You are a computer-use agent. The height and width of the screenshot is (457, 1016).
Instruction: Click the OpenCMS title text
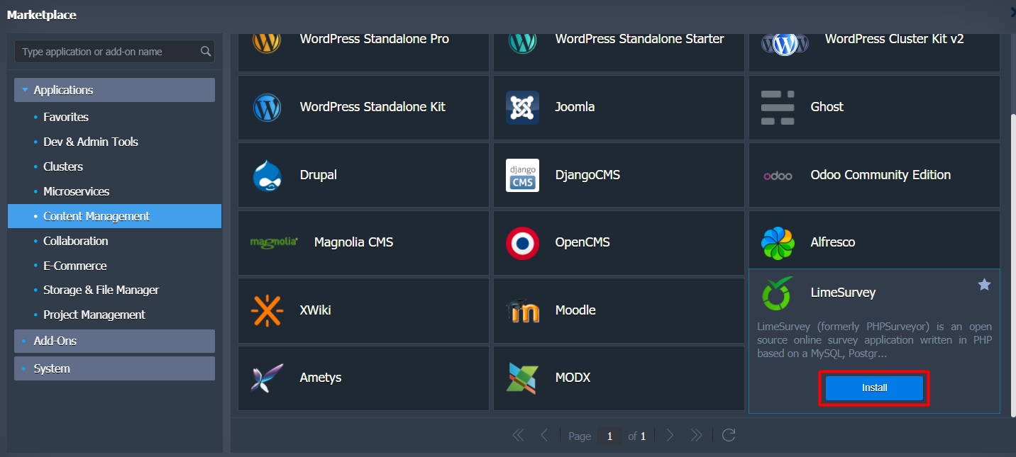click(583, 242)
